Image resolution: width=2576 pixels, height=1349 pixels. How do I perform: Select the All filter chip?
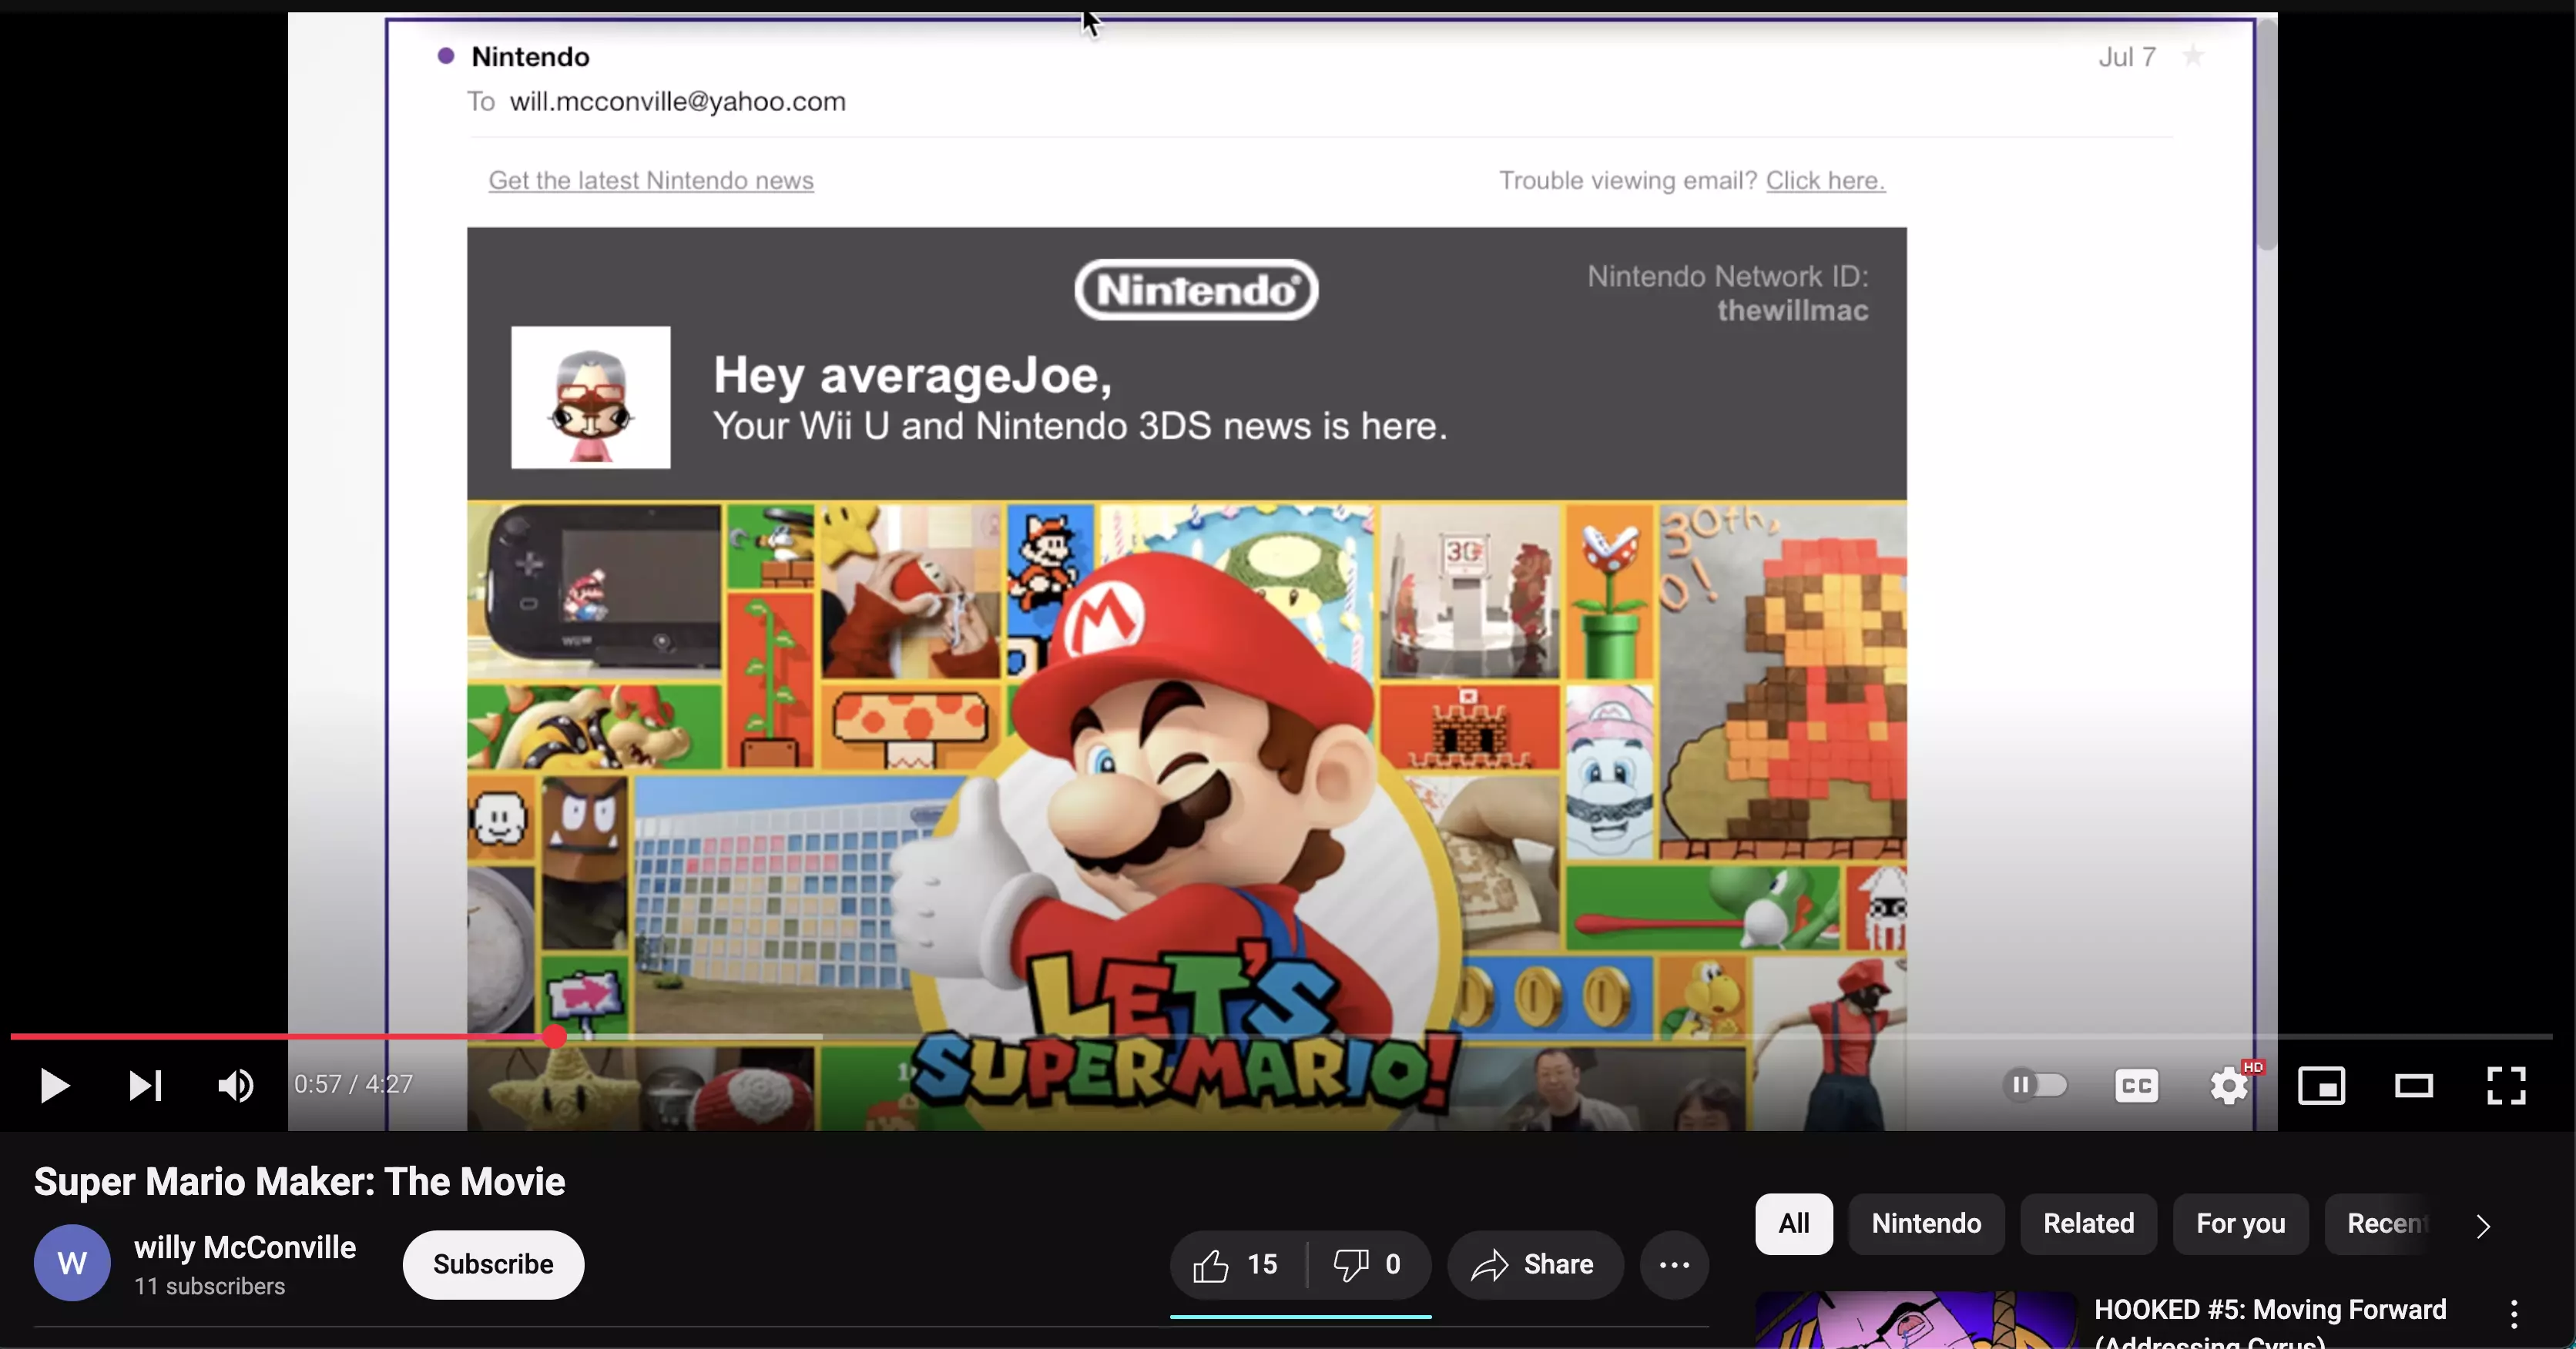(1794, 1224)
